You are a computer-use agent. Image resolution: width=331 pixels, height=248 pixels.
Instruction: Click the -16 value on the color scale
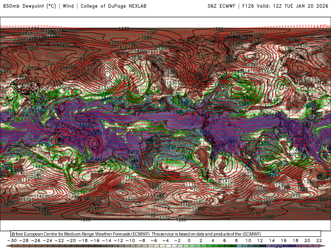[95, 241]
